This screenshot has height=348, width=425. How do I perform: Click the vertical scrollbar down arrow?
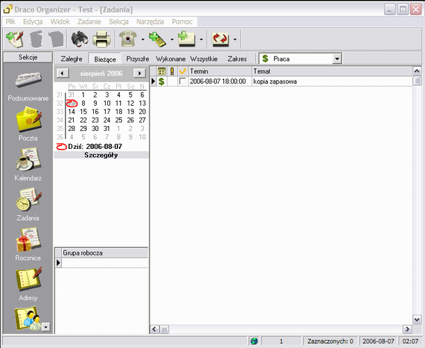point(417,319)
